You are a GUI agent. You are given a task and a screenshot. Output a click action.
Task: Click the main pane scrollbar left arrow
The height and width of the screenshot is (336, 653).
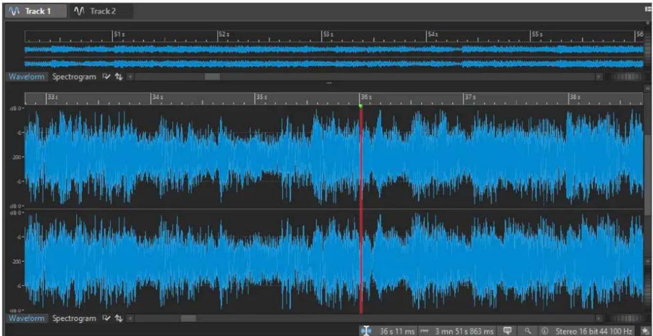130,318
